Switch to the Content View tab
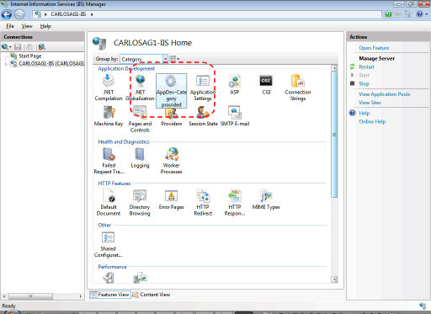The image size is (431, 314). coord(152,295)
